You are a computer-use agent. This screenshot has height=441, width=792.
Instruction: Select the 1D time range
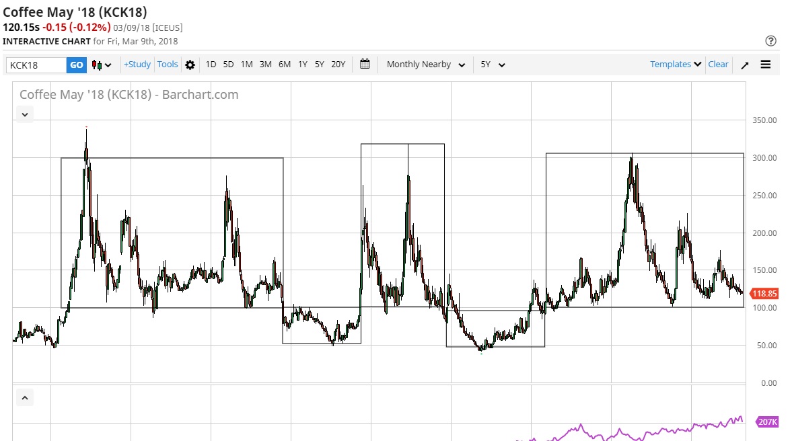point(211,64)
